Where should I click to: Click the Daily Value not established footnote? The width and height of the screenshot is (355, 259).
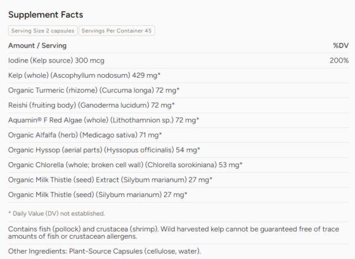(x=56, y=214)
